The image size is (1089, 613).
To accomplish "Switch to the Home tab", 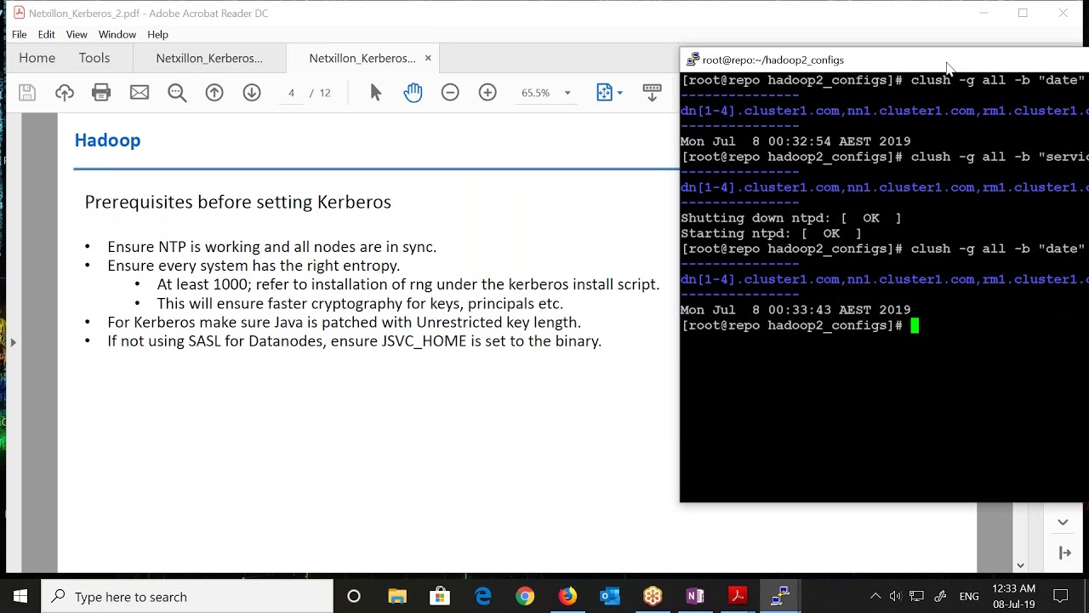I will (x=37, y=58).
